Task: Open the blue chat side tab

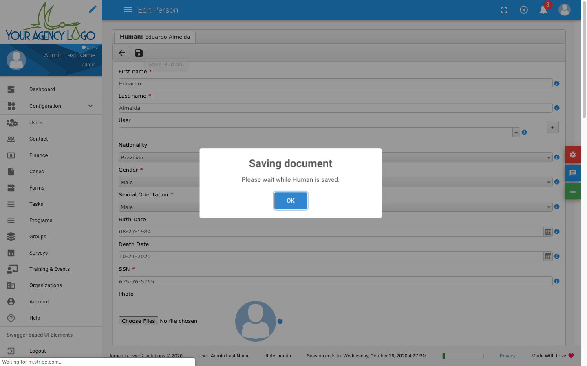Action: 572,173
